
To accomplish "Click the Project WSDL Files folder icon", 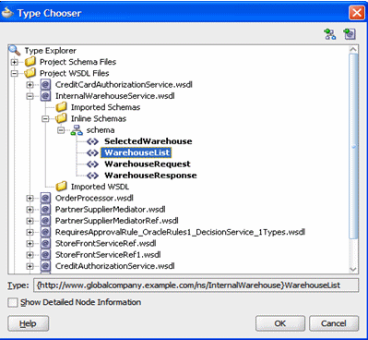I will (x=30, y=73).
